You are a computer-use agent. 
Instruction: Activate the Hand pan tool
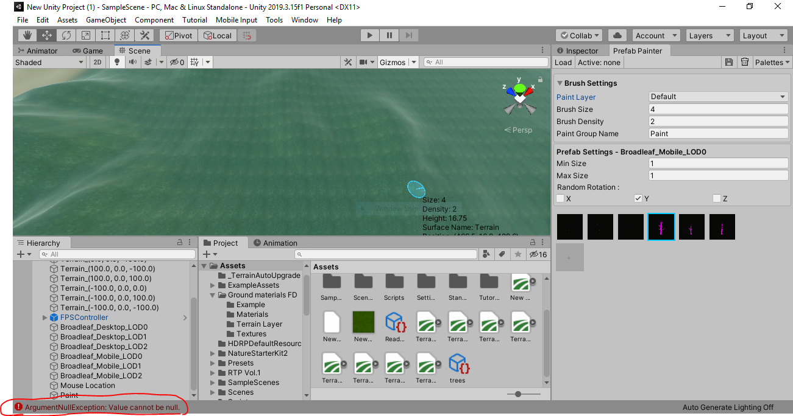coord(27,35)
